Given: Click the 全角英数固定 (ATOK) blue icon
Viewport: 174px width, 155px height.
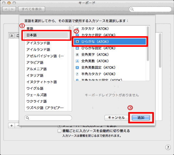Looking at the screenshot, I should [77, 67].
